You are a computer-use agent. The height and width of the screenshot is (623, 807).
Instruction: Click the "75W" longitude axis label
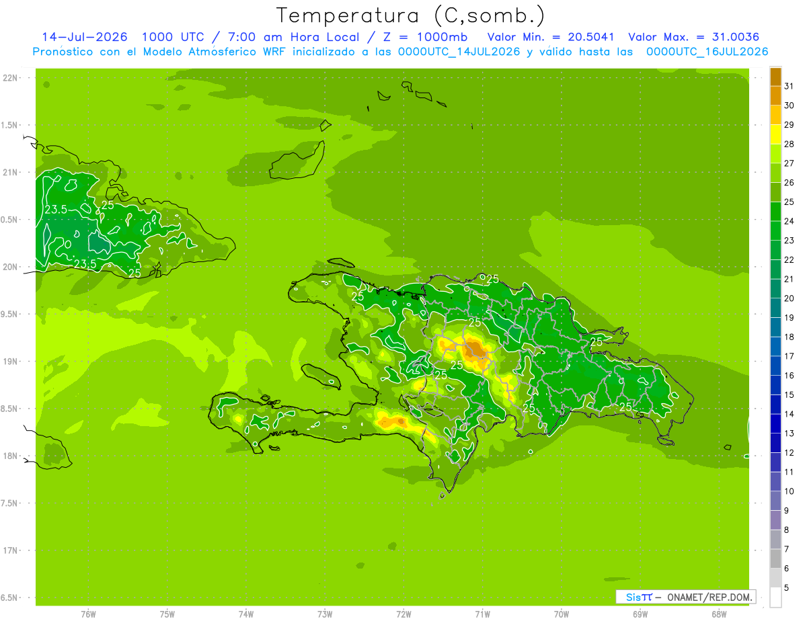click(x=167, y=614)
